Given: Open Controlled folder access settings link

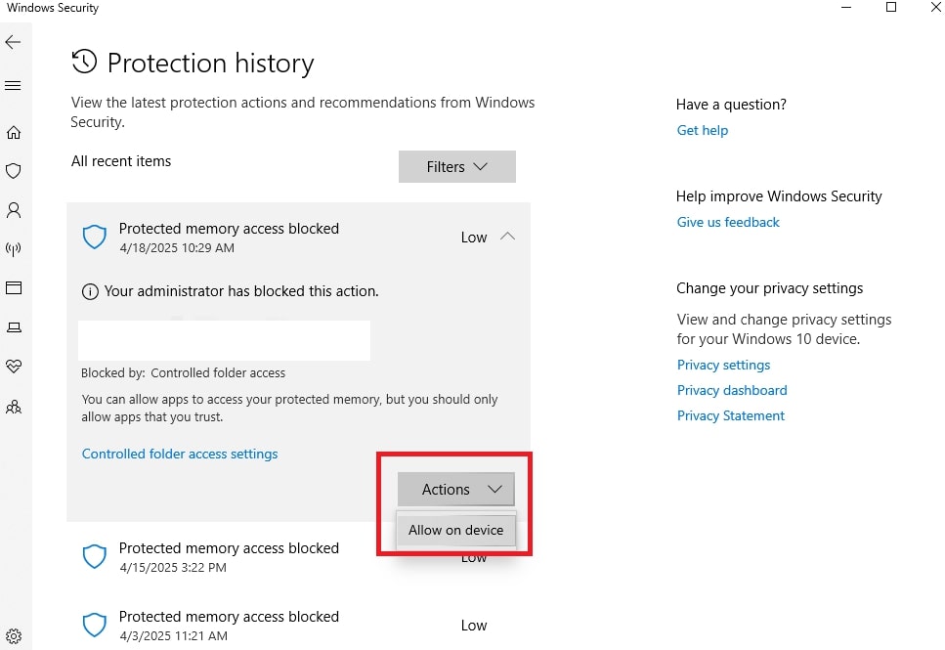Looking at the screenshot, I should [x=180, y=455].
